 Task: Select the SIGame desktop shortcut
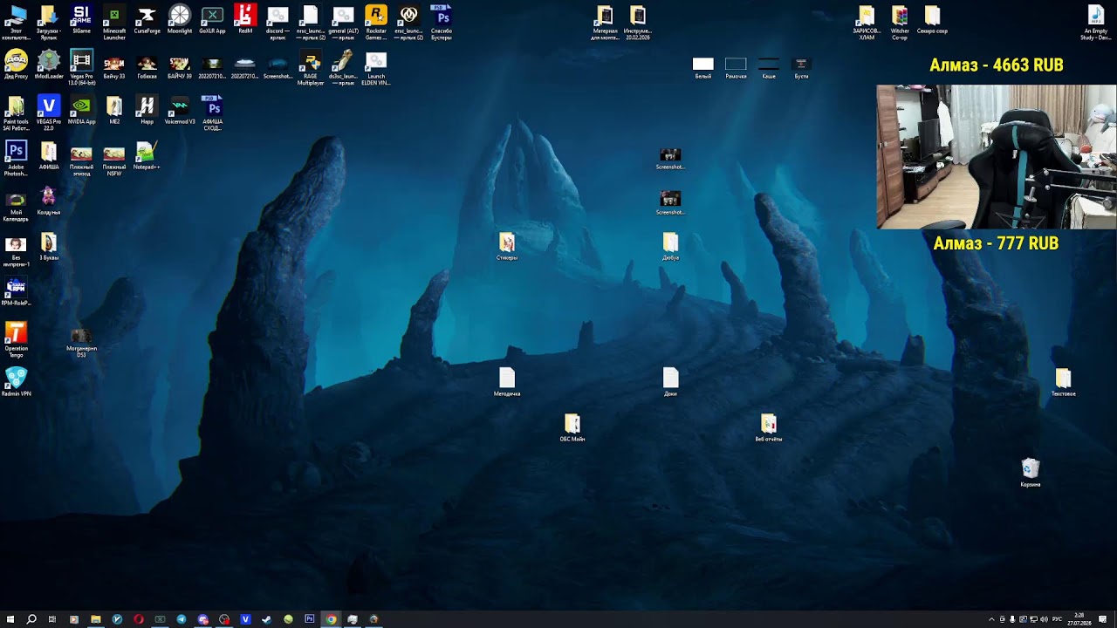coord(81,20)
